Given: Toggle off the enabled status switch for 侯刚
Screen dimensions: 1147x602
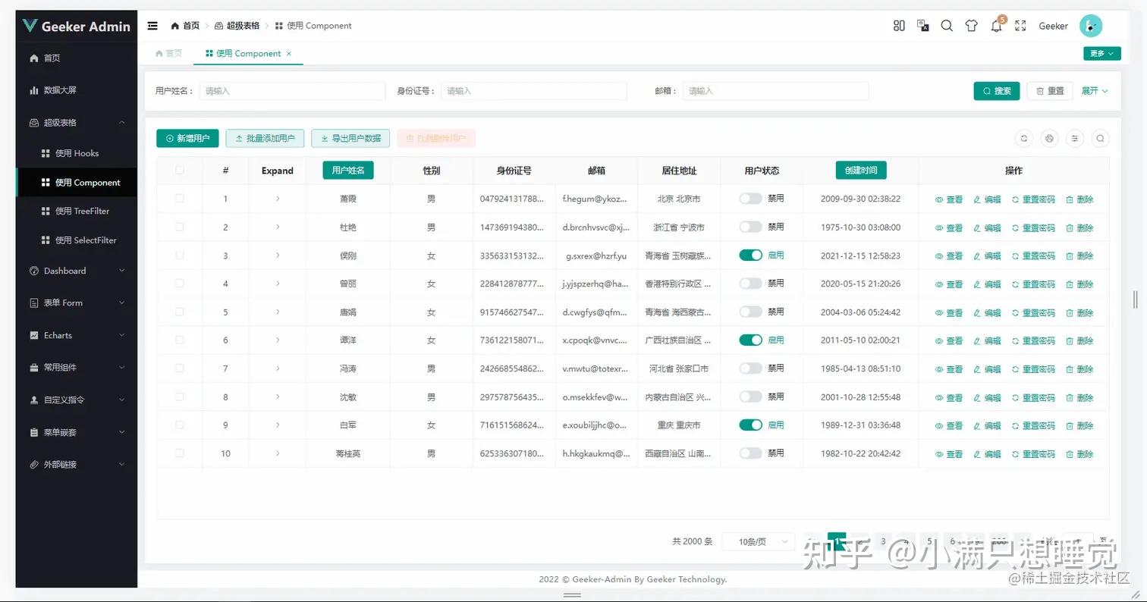Looking at the screenshot, I should point(750,255).
